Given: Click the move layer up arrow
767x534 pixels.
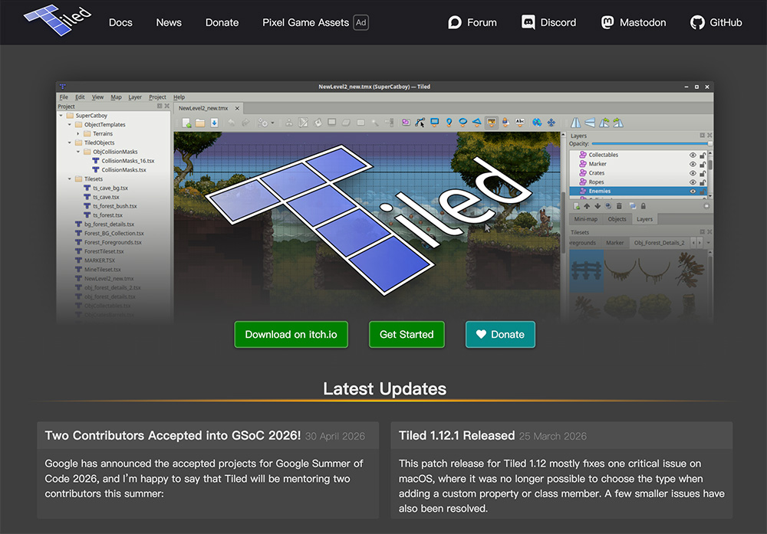Looking at the screenshot, I should tap(587, 206).
